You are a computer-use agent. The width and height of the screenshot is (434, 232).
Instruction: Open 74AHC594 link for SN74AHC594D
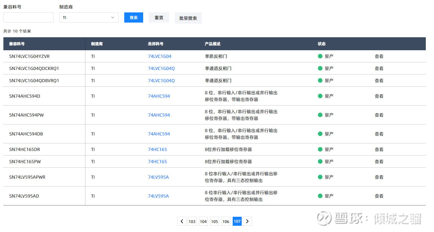click(159, 96)
